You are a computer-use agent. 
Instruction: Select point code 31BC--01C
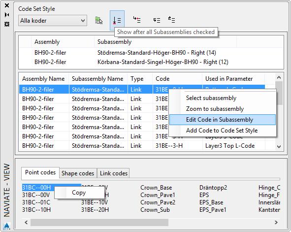click(36, 202)
